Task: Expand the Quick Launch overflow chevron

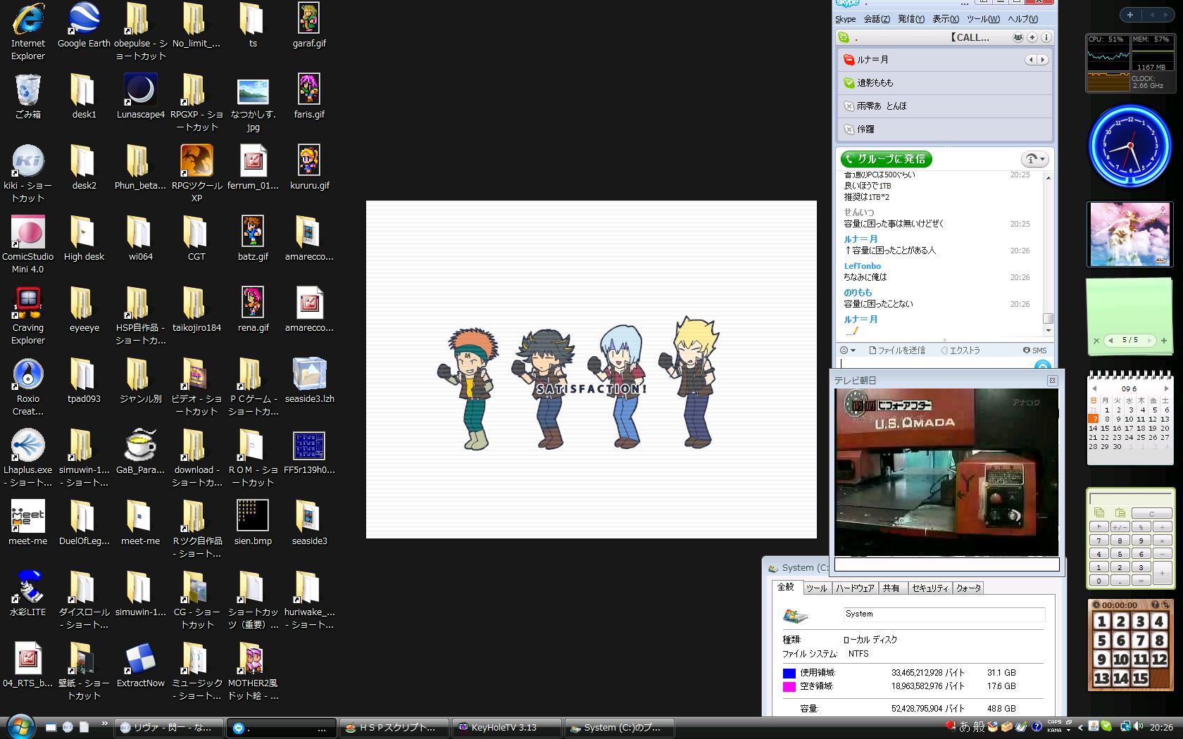Action: pyautogui.click(x=105, y=723)
